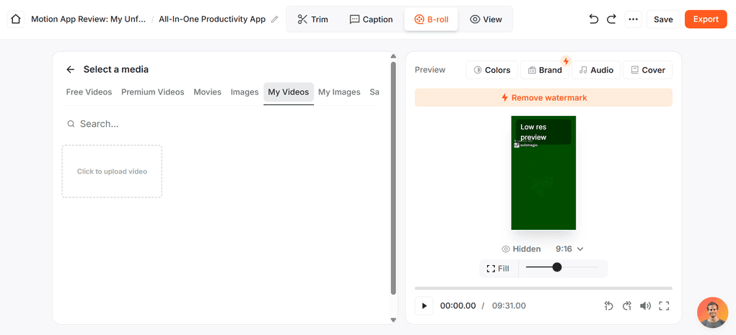This screenshot has height=335, width=736.
Task: Switch to Free Videos tab
Action: click(89, 91)
